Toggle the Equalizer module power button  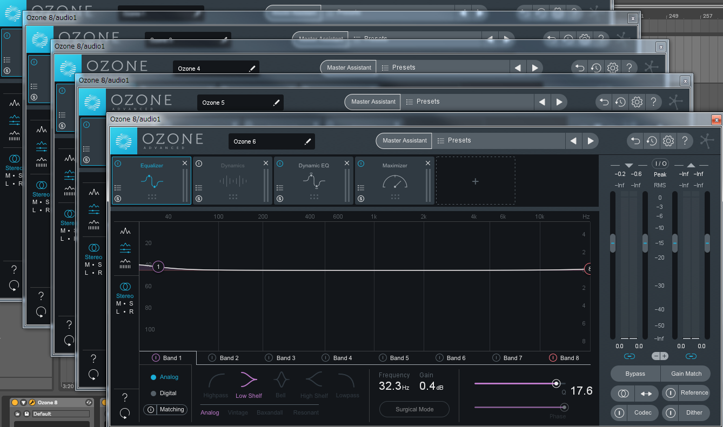118,164
